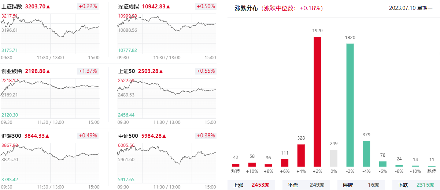Click the green 379 bar for -4%
This screenshot has width=440, height=190.
366,154
